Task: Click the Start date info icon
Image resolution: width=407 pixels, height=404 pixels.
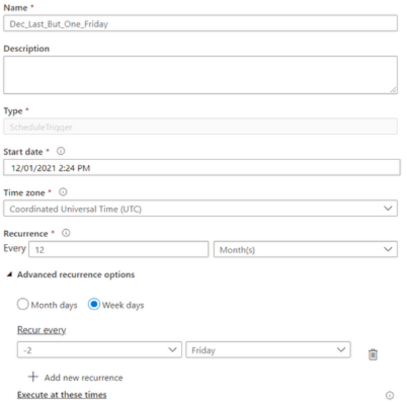Action: pos(61,151)
